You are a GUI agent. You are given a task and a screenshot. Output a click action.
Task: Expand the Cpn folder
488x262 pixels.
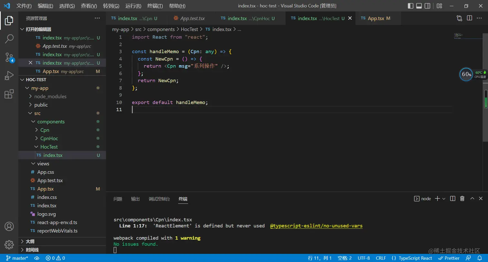pos(62,130)
